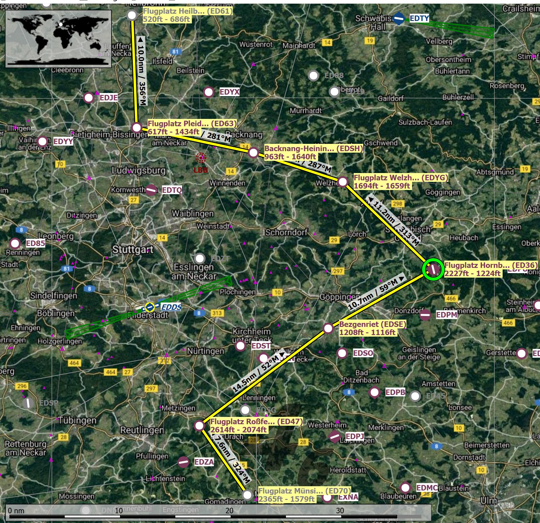Select the EDSP airport symbol

[x=28, y=403]
